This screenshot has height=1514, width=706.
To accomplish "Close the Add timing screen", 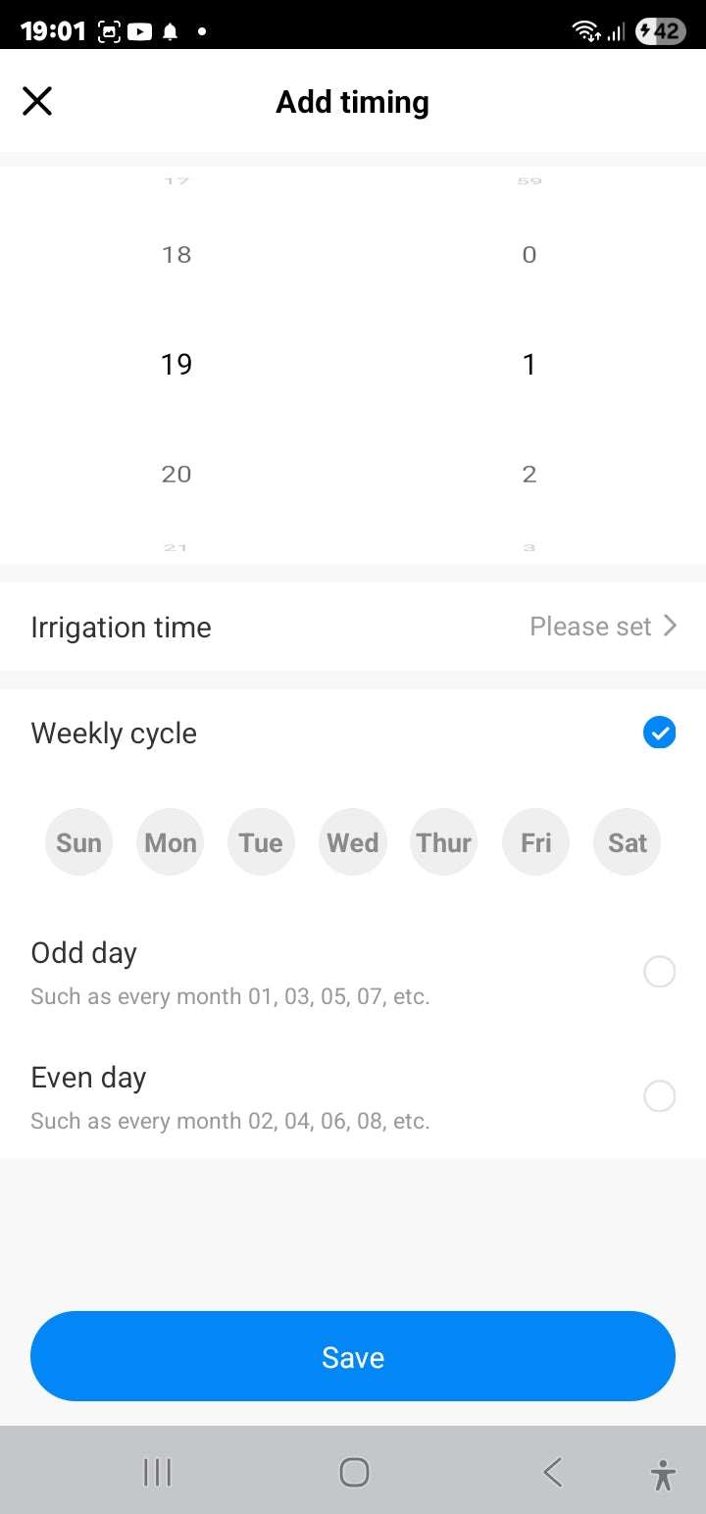I will click(x=37, y=101).
